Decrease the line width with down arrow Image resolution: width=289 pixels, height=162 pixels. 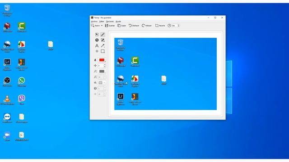click(x=105, y=67)
